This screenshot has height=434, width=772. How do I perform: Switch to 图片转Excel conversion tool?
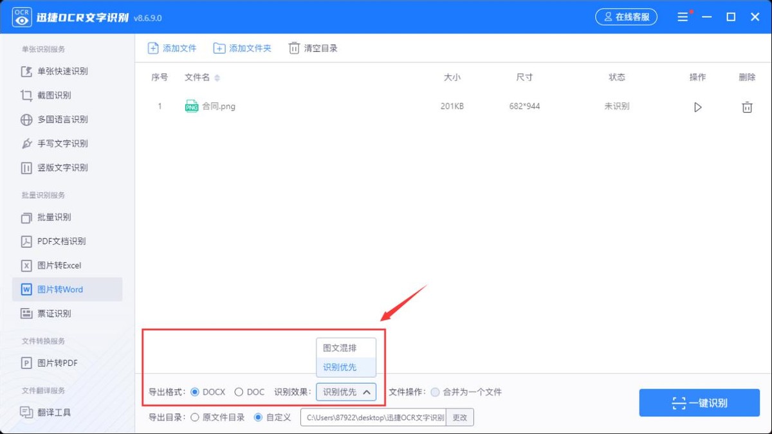(x=59, y=265)
